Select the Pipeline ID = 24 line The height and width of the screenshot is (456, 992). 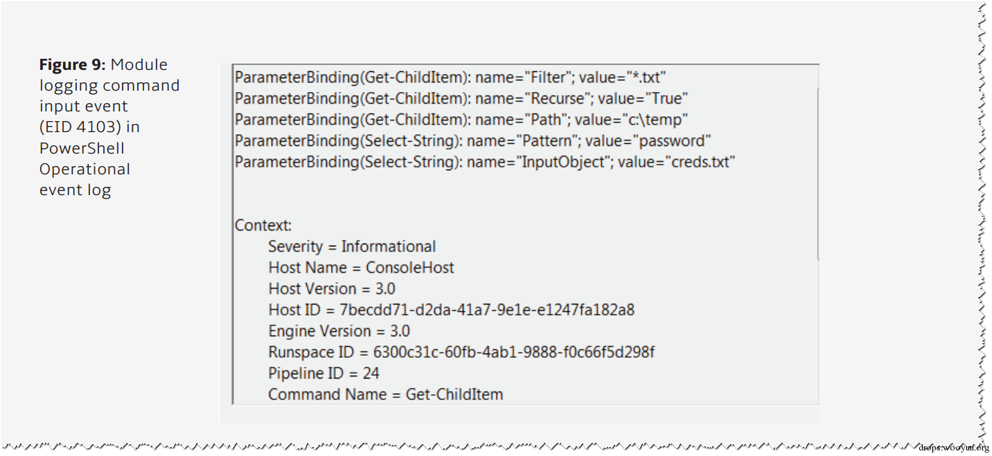324,374
